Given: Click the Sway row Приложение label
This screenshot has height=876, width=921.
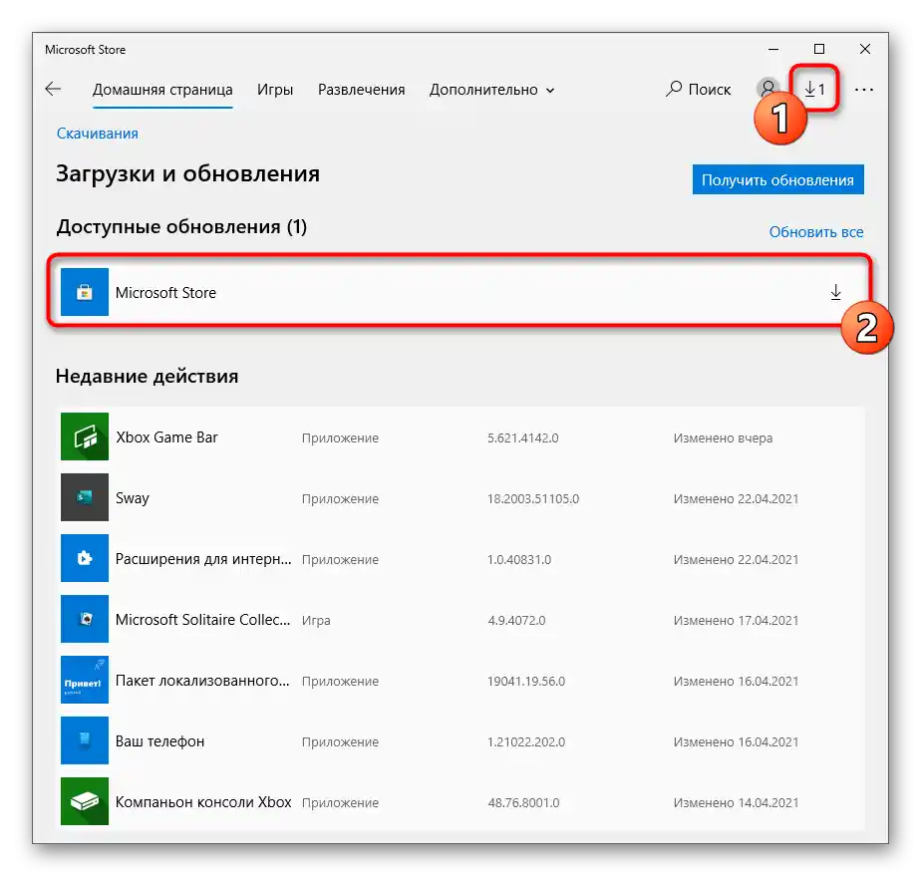Looking at the screenshot, I should [x=340, y=499].
